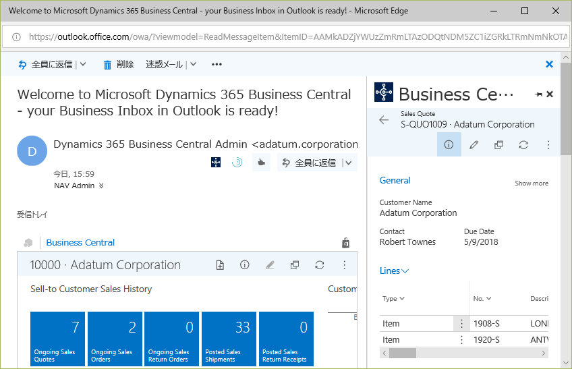Click the grey add-in logo beside Business Central link
Viewport: 572px width, 369px height.
[x=28, y=243]
